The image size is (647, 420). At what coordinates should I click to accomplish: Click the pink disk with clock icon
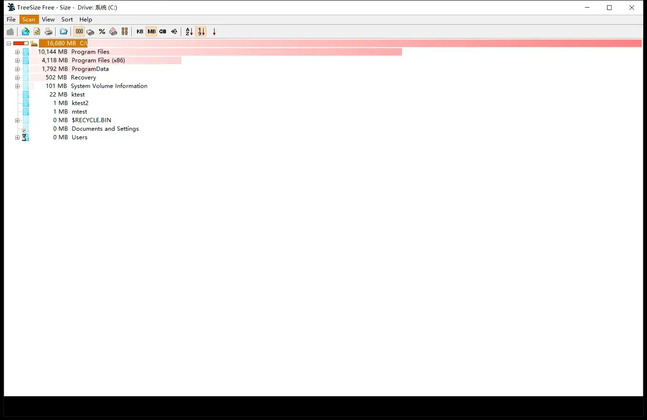coord(113,32)
